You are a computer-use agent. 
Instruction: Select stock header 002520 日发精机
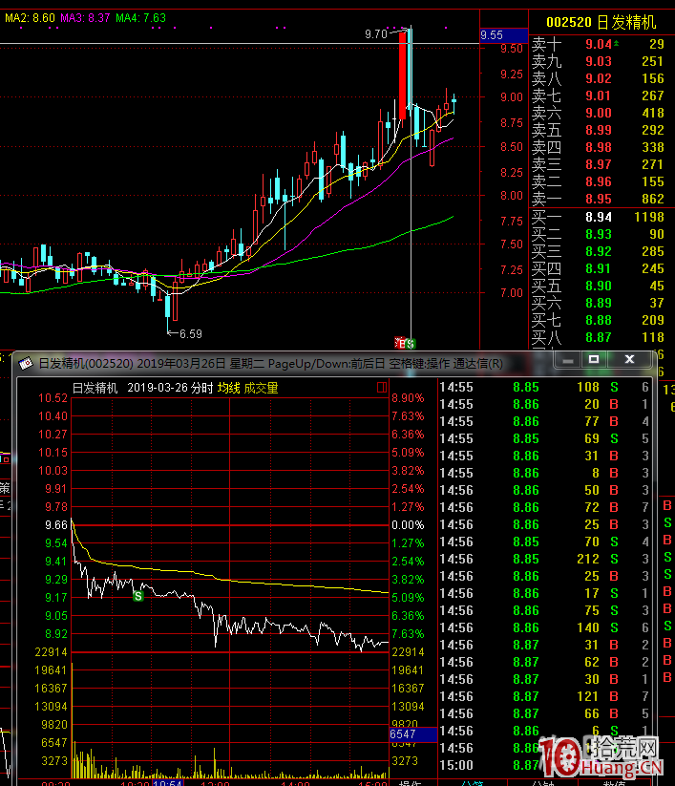601,22
